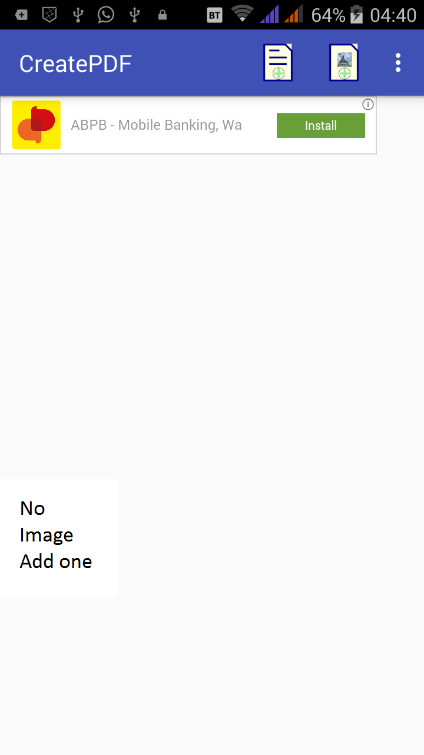424x755 pixels.
Task: Tap the second USB status icon
Action: pyautogui.click(x=134, y=15)
